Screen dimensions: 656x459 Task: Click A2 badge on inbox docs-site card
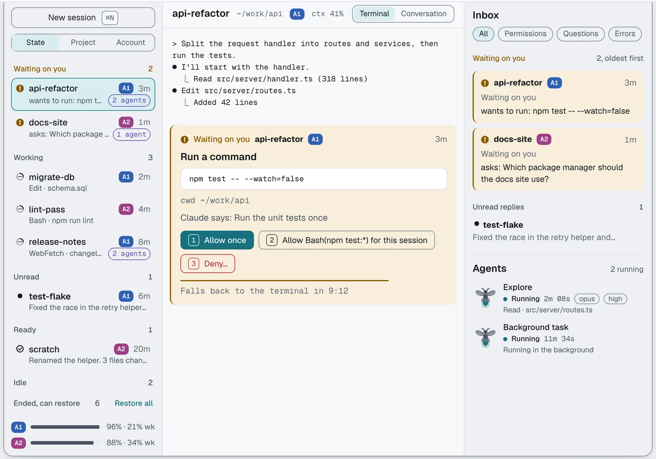(544, 139)
